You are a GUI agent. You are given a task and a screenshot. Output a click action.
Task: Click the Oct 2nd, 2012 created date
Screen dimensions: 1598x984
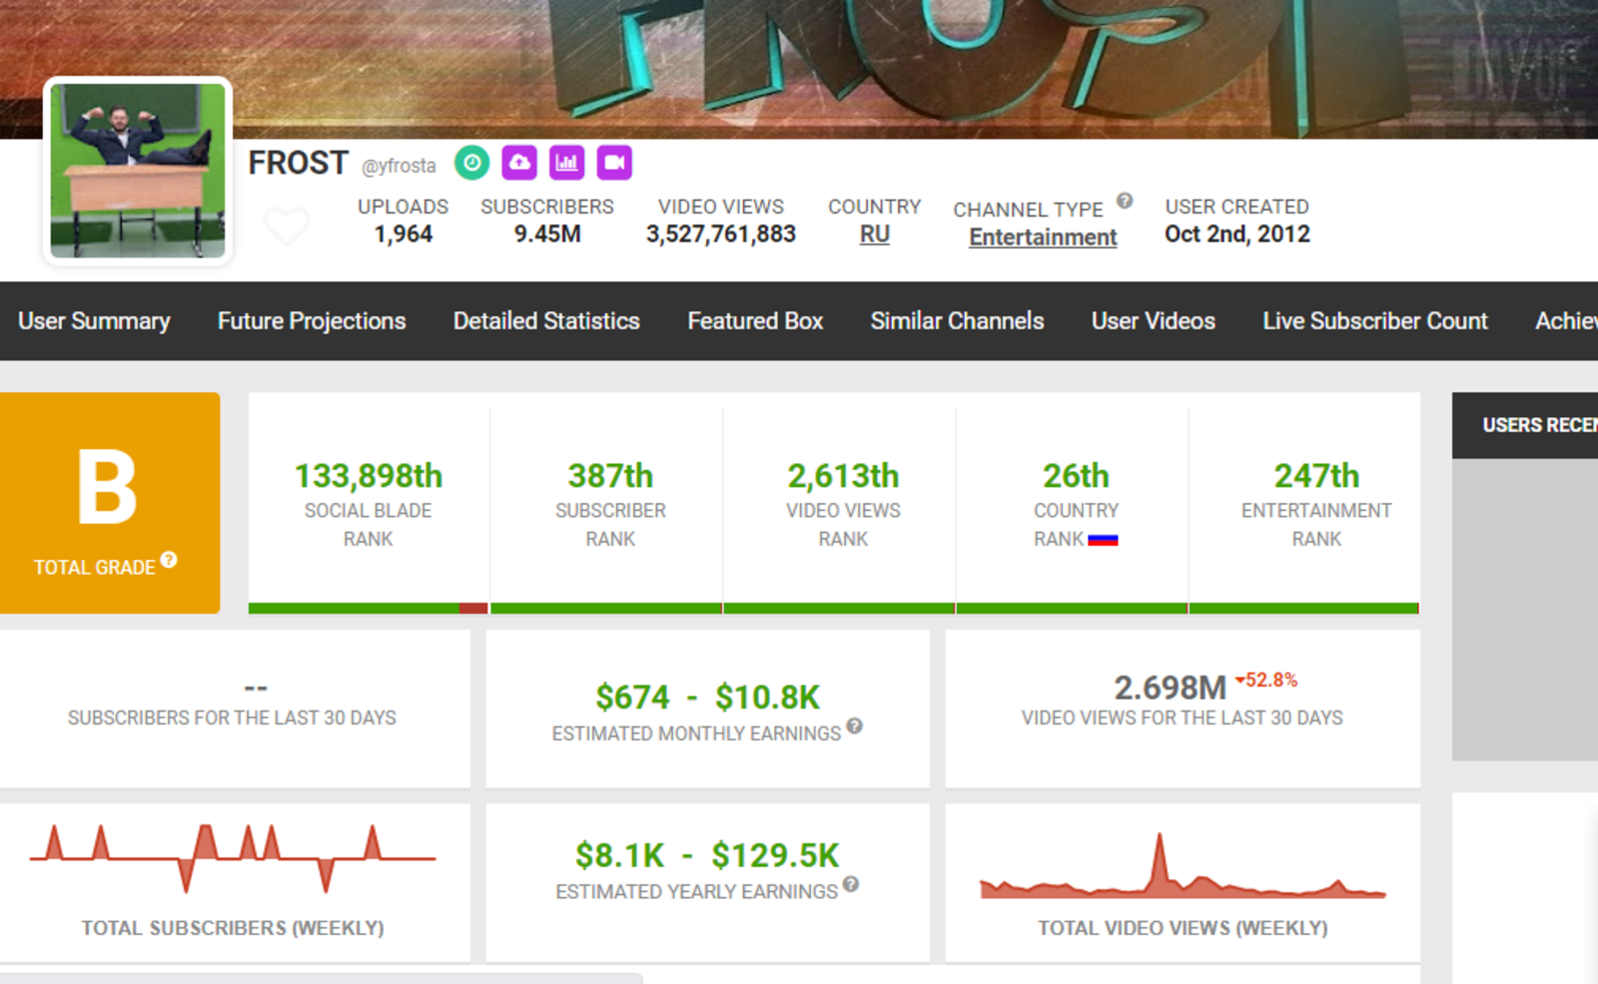pos(1237,235)
